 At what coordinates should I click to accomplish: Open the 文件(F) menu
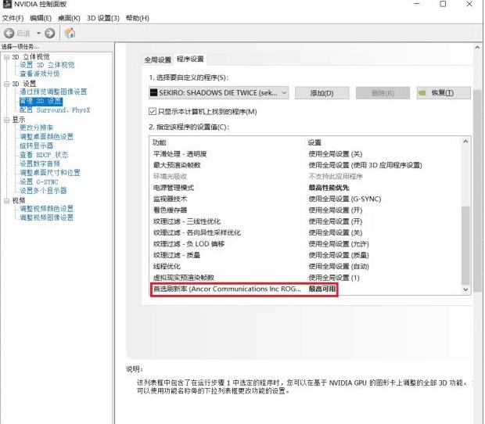click(13, 18)
